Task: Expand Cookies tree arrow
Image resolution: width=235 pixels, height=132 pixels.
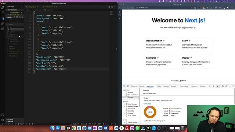Action: [x=124, y=113]
